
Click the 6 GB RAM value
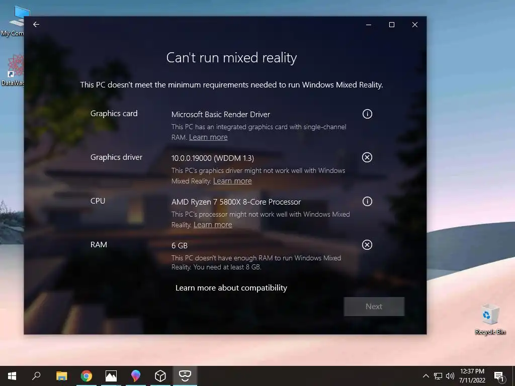[180, 245]
